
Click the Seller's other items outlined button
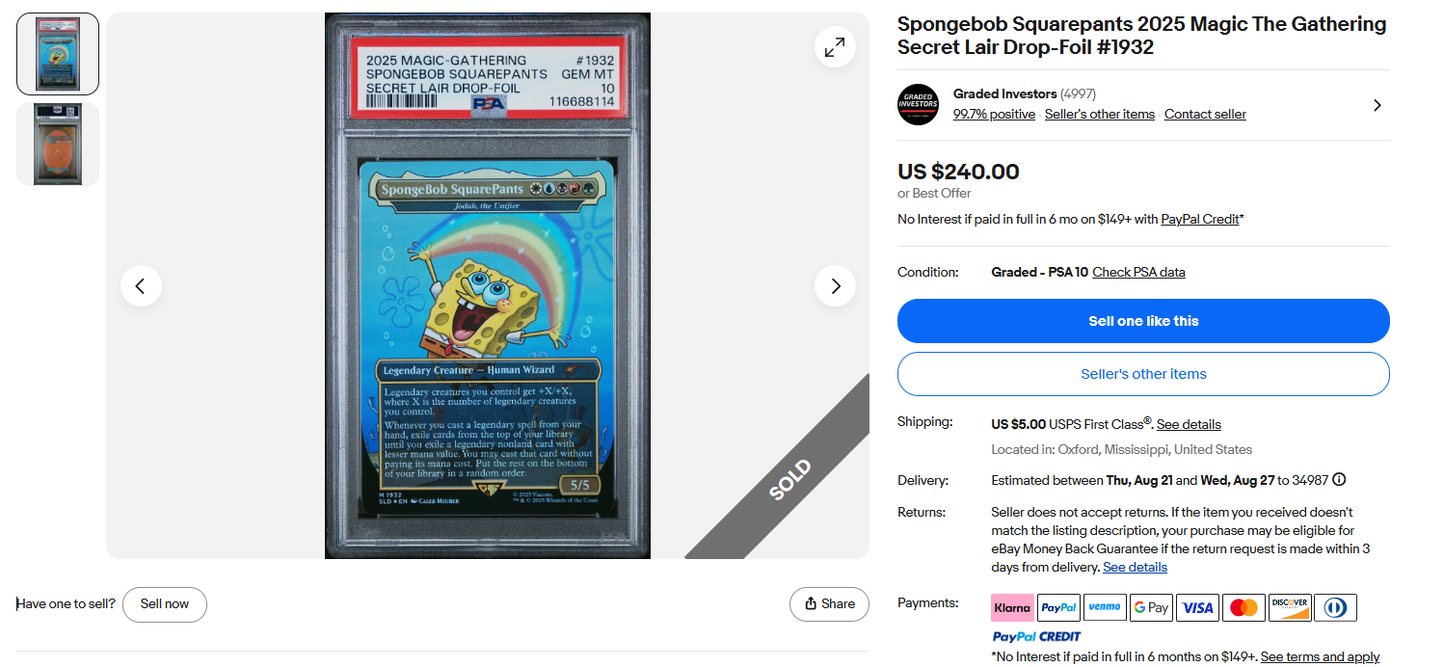1143,374
